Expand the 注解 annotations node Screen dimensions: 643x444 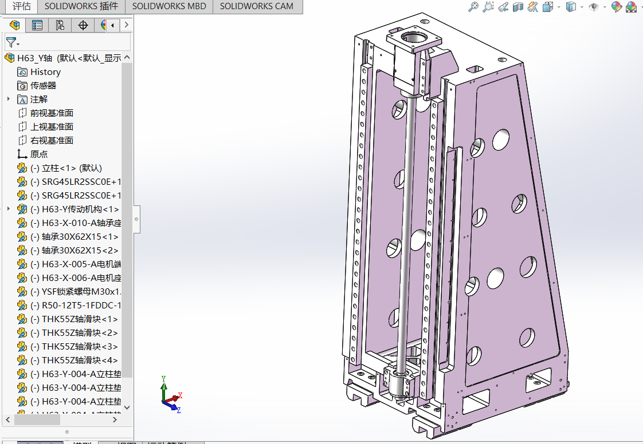pyautogui.click(x=8, y=99)
